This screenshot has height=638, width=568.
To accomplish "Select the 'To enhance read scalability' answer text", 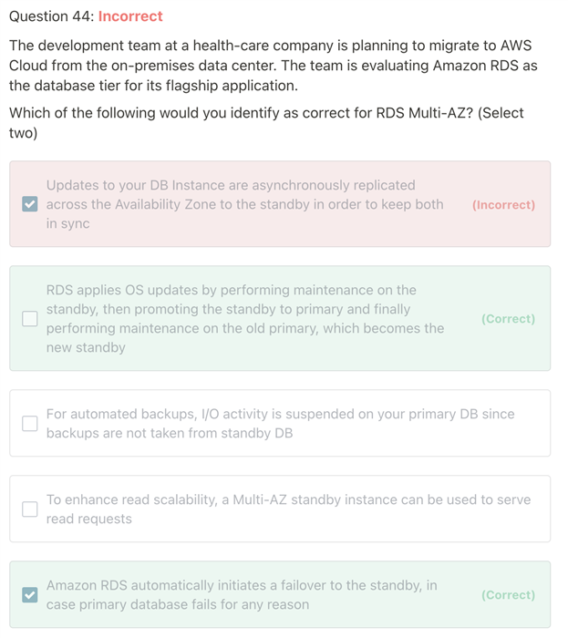I will (x=288, y=509).
